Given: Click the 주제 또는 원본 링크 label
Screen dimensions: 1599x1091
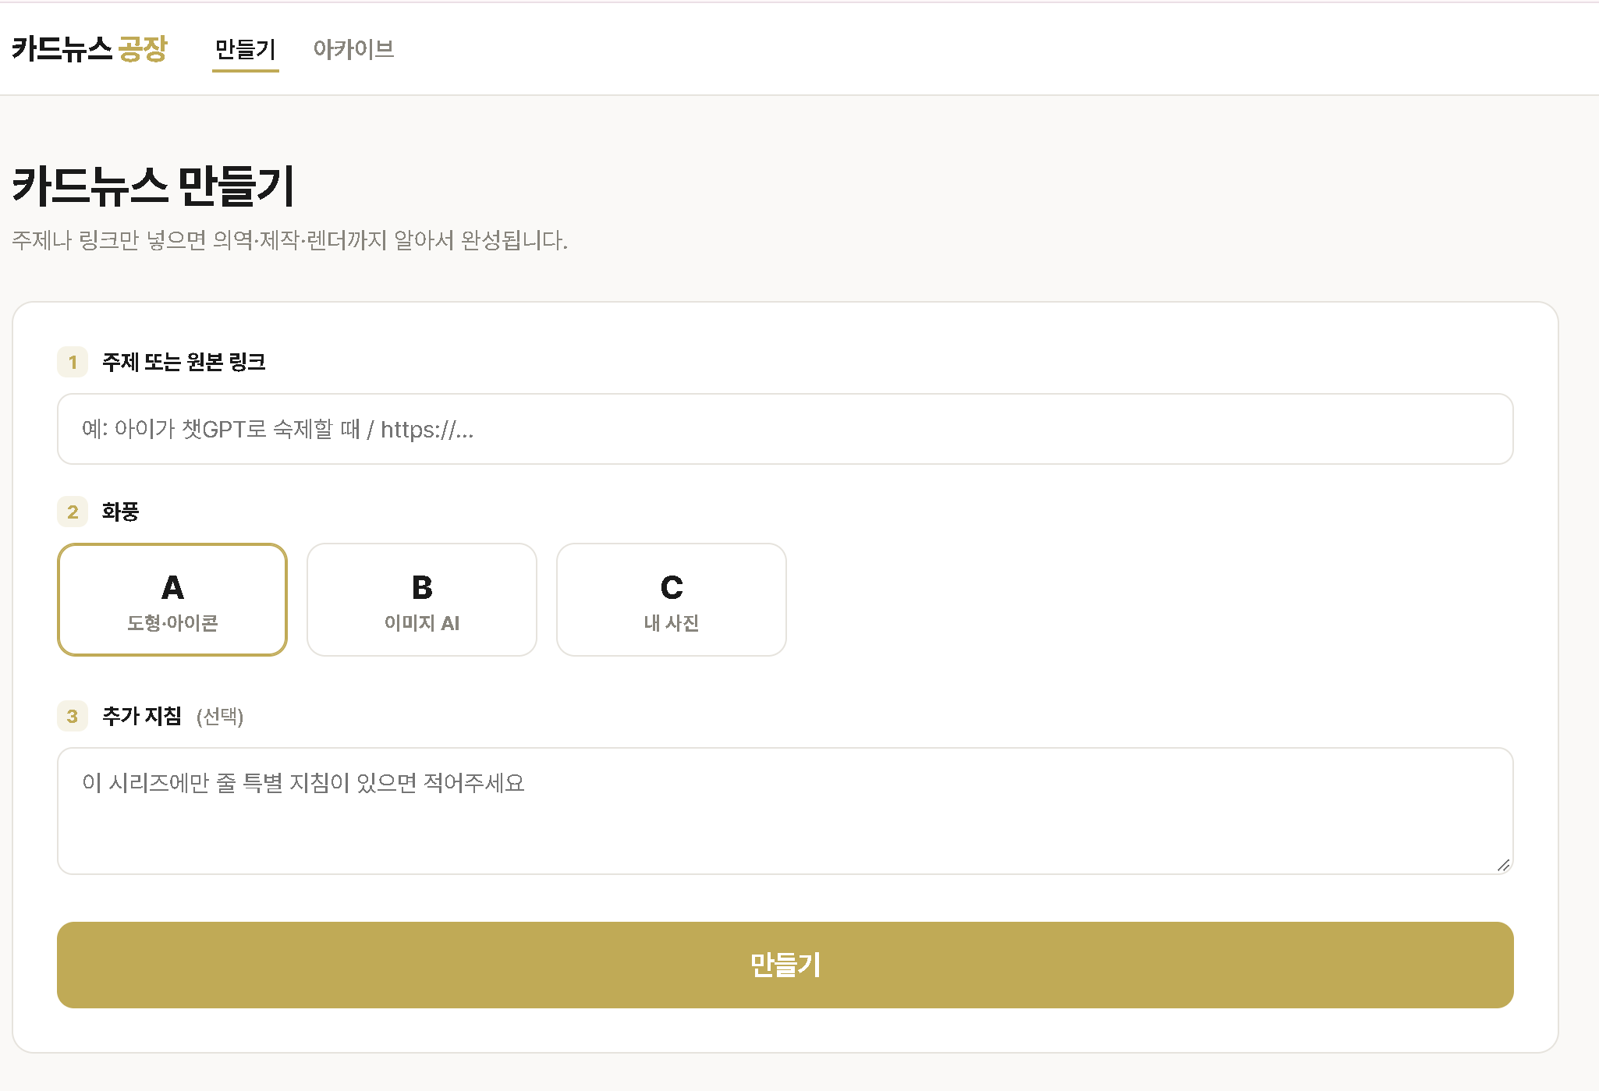Looking at the screenshot, I should [x=184, y=362].
